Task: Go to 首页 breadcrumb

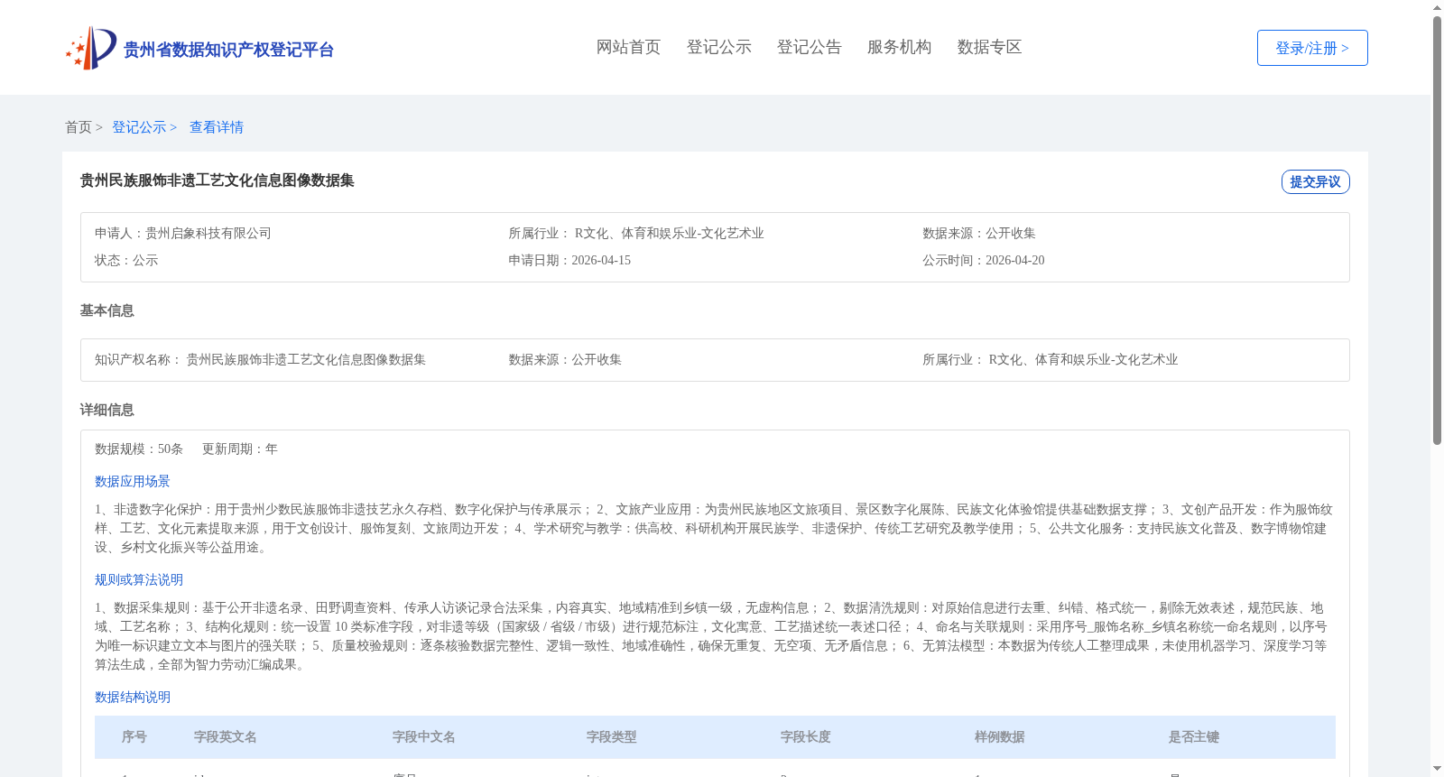Action: coord(79,127)
